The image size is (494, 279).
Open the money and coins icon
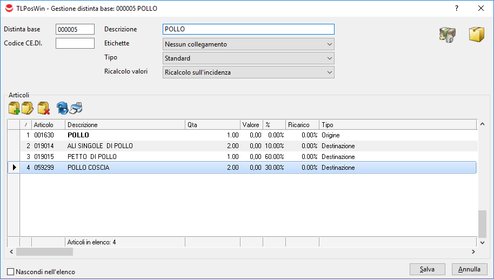447,36
